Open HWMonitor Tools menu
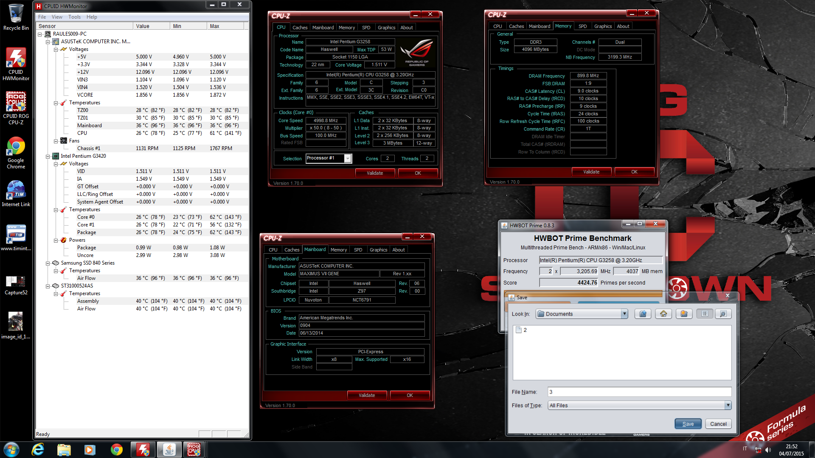This screenshot has height=458, width=815. 74,17
